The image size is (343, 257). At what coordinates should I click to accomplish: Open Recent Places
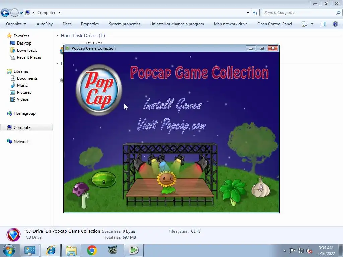(x=29, y=57)
